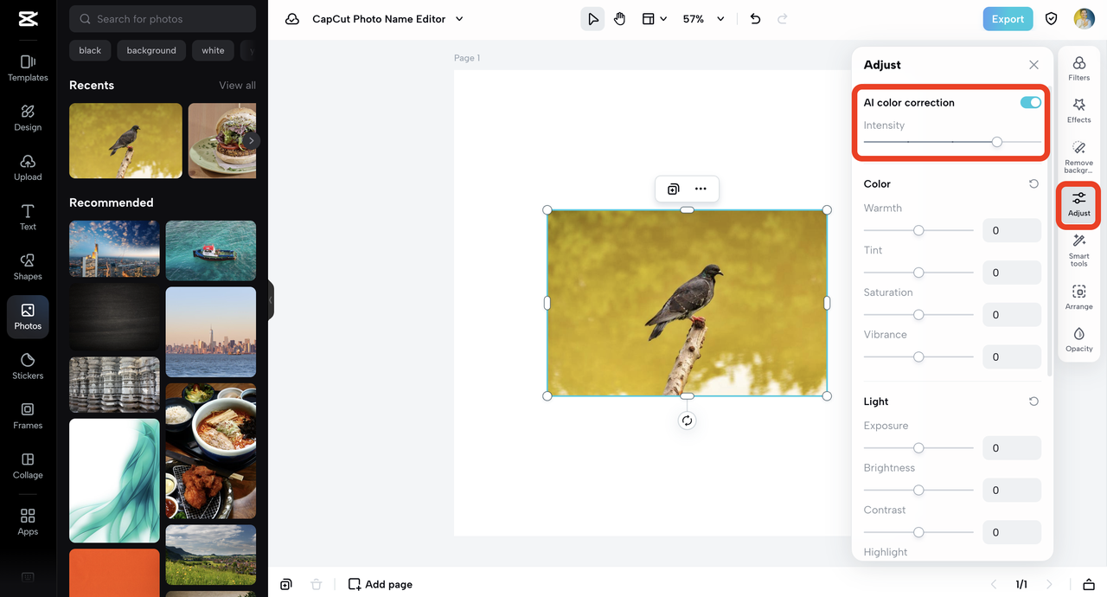Open the Apps sidebar panel
This screenshot has width=1107, height=597.
point(28,522)
